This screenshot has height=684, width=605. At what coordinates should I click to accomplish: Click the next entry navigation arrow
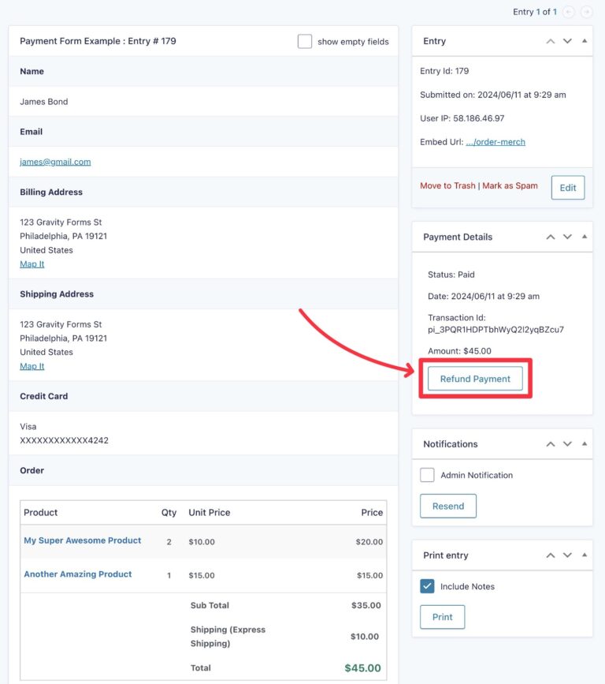point(586,12)
